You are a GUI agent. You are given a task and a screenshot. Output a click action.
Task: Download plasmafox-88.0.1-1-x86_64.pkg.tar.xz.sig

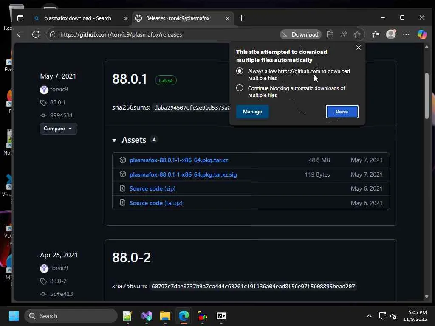coord(183,174)
